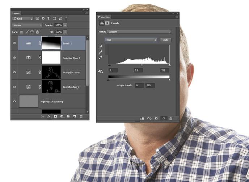Select the mask icon in Properties header
249x182 pixels.
pos(107,23)
